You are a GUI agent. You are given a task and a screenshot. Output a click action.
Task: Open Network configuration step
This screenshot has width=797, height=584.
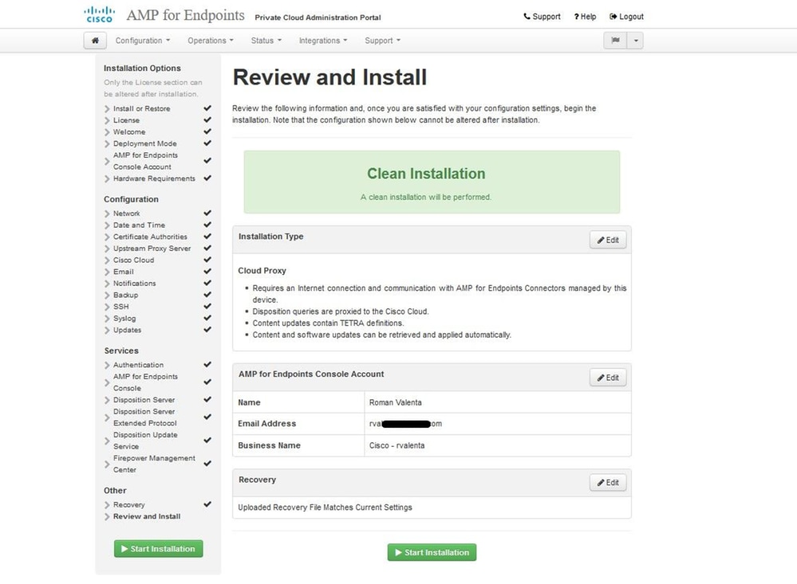pos(127,214)
